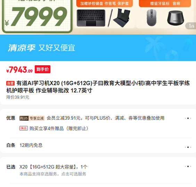196x187 pixels.
Task: Open the 12期内免息 installment row
Action: coord(98,145)
